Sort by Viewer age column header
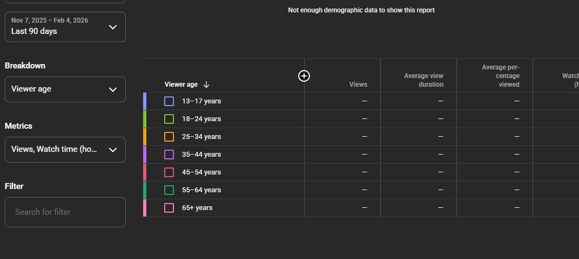The width and height of the screenshot is (579, 259). 181,85
